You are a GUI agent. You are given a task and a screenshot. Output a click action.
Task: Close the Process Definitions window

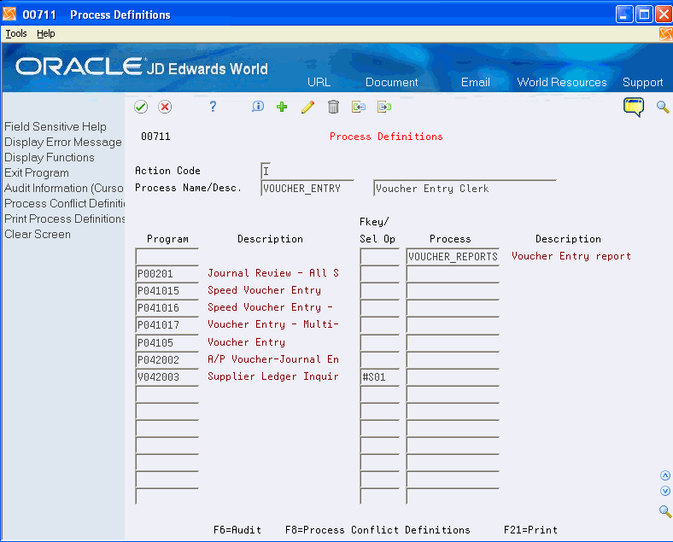pyautogui.click(x=664, y=15)
